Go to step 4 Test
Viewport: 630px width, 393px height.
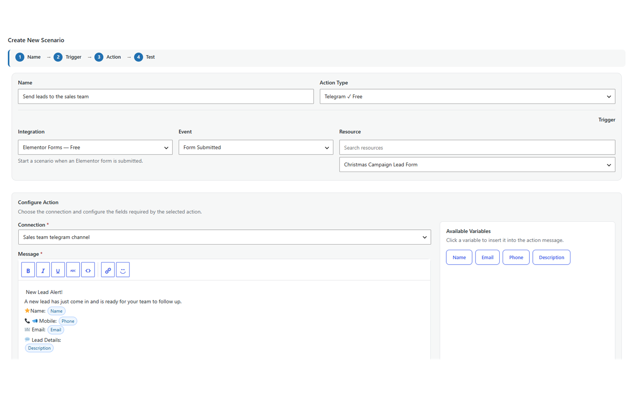coord(144,57)
